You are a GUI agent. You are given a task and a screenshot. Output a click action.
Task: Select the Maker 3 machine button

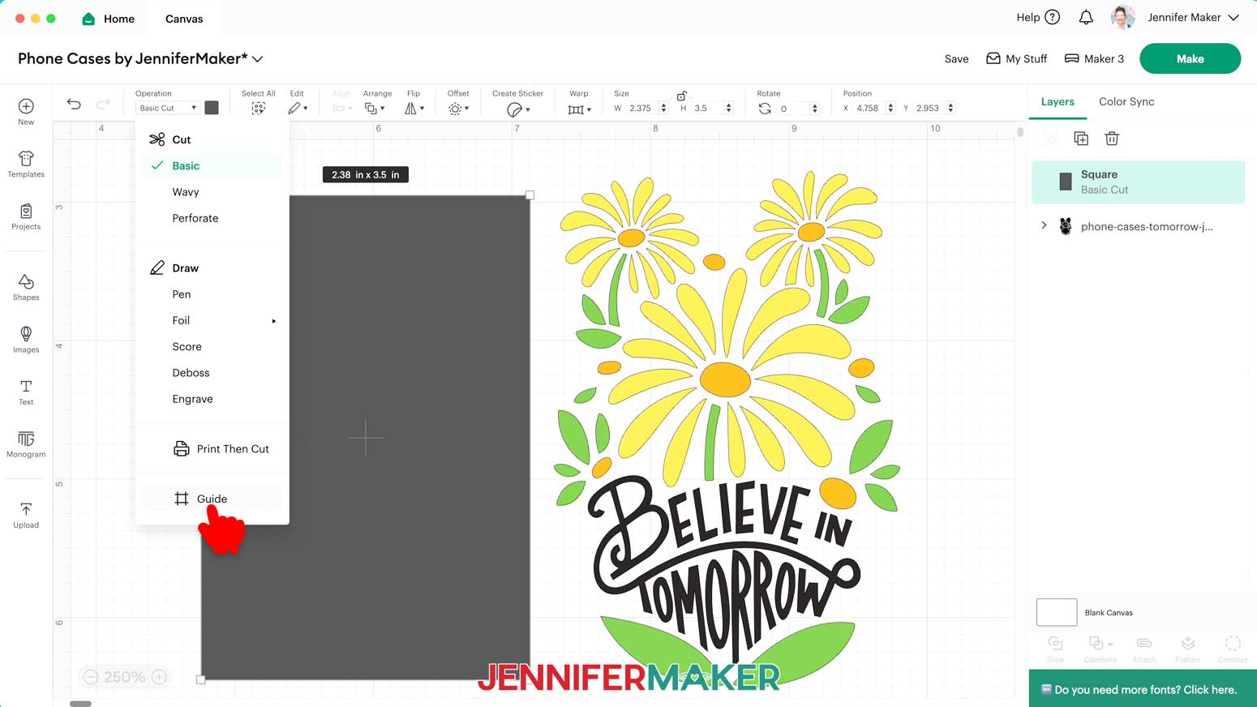(x=1094, y=58)
